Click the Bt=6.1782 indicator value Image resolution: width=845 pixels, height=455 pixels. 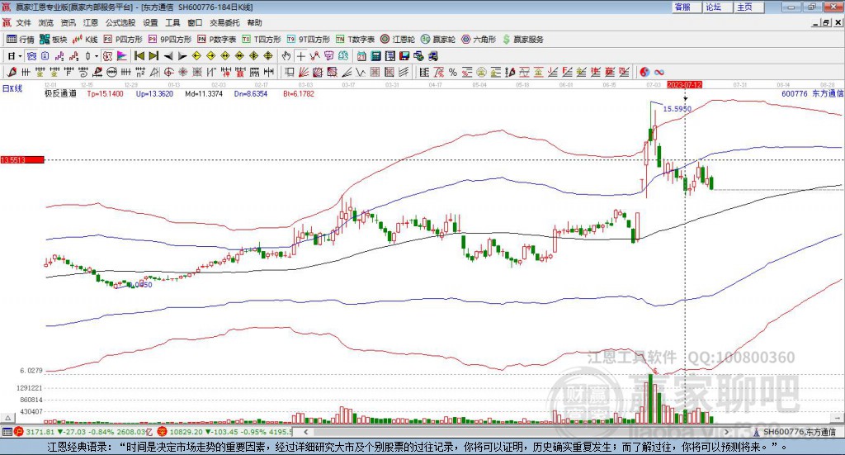pos(299,94)
